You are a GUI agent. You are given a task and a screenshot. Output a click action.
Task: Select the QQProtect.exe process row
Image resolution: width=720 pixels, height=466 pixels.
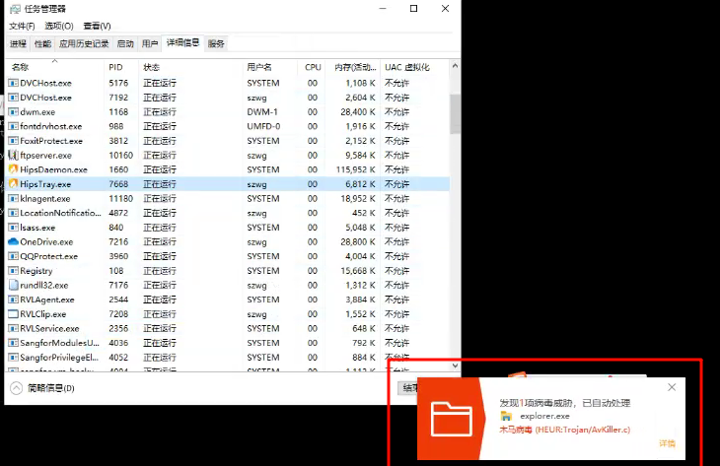49,256
